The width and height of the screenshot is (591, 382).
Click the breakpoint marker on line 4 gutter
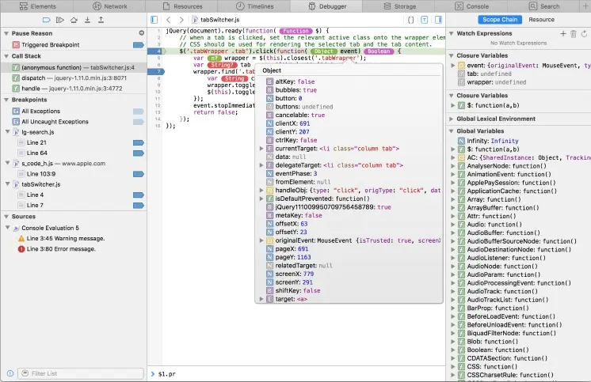click(x=156, y=51)
